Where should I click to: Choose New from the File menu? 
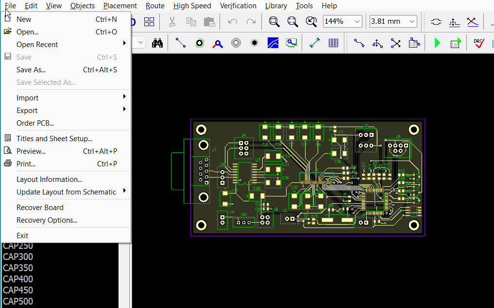click(66, 19)
